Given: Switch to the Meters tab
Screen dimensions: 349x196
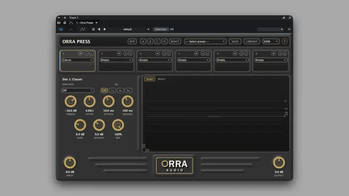Looking at the screenshot, I should coord(161,79).
